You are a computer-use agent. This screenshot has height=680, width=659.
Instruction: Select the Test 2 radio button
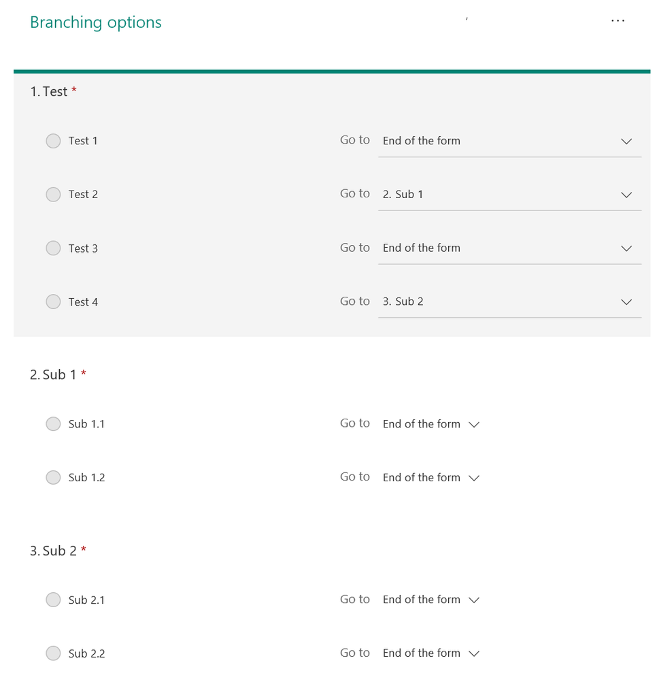53,195
